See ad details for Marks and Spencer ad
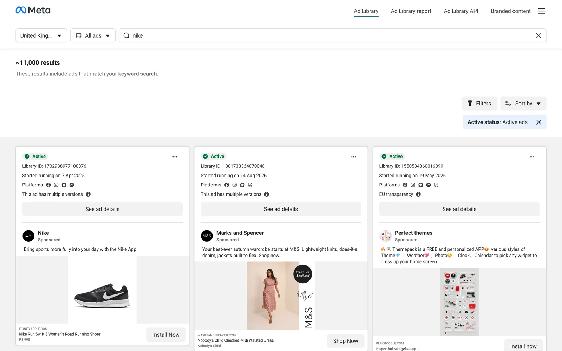The image size is (562, 351). pyautogui.click(x=281, y=209)
